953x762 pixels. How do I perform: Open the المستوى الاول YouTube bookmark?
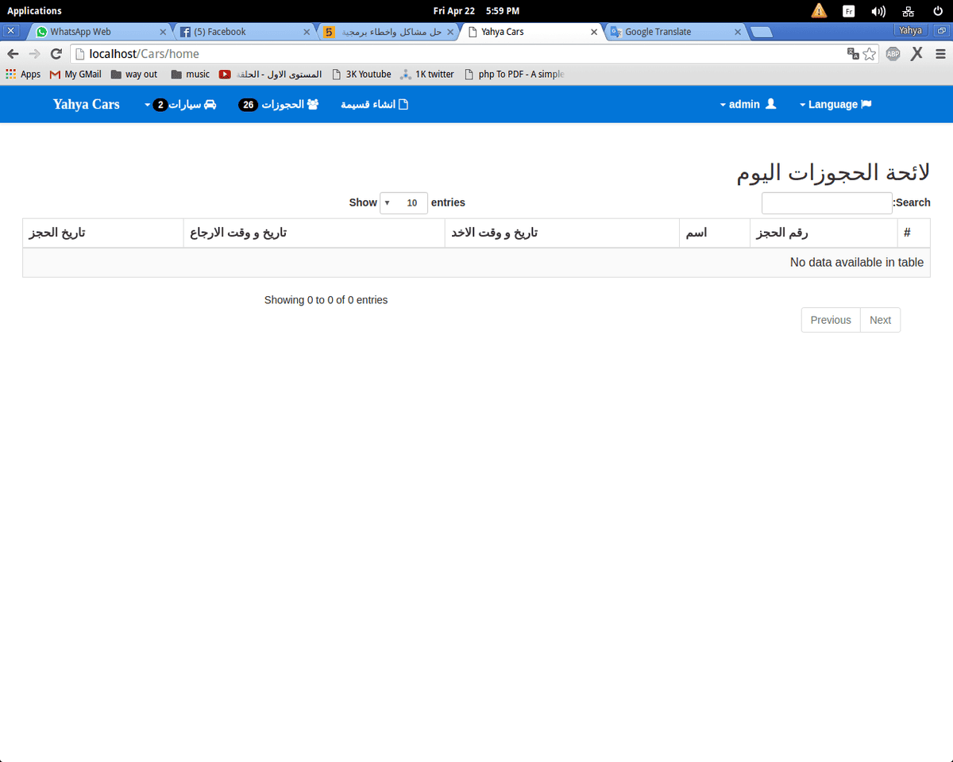271,74
